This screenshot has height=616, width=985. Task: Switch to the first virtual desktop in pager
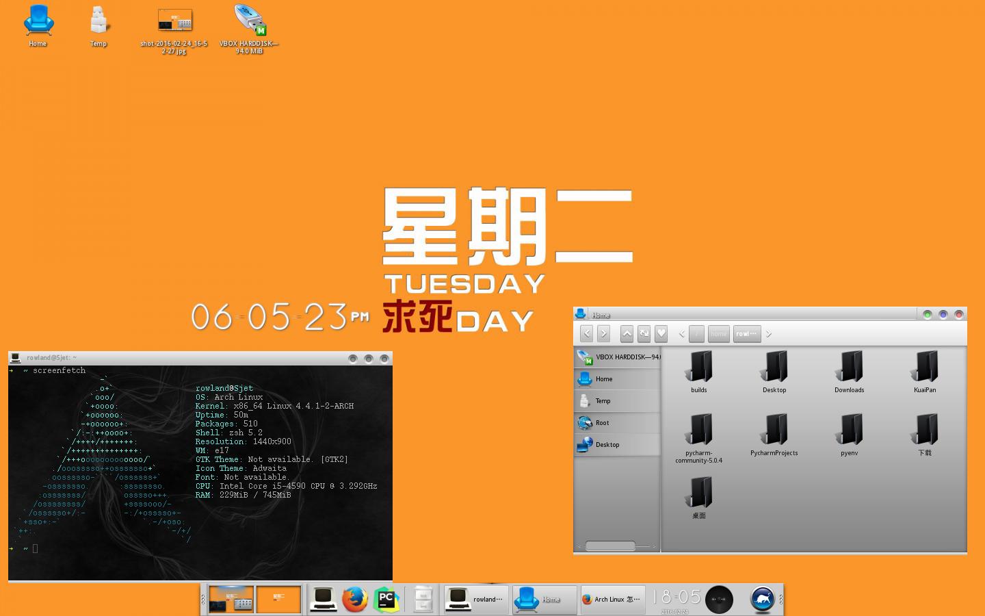pyautogui.click(x=231, y=600)
